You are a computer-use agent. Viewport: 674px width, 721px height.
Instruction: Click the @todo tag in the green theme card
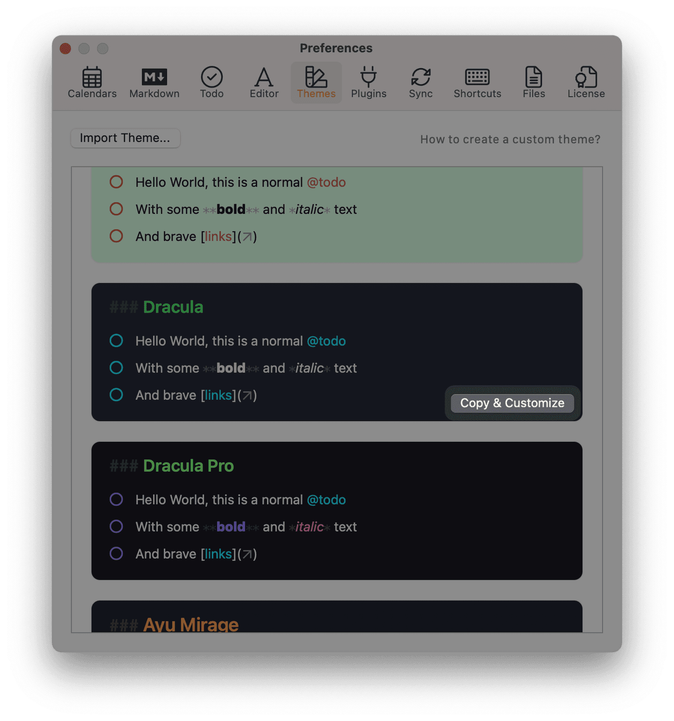coord(326,182)
